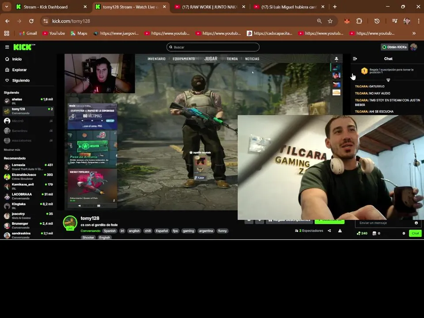Screen dimensions: 424x318
Task: Collapse the chat panel with arrow icon
Action: pyautogui.click(x=355, y=59)
